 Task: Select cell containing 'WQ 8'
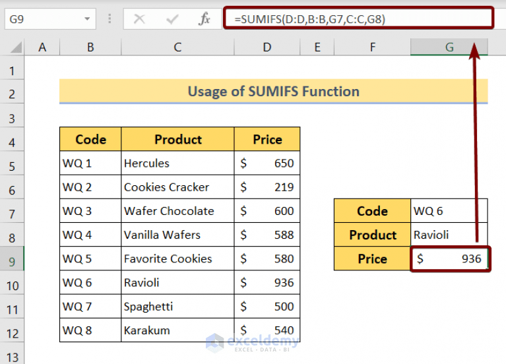[90, 330]
